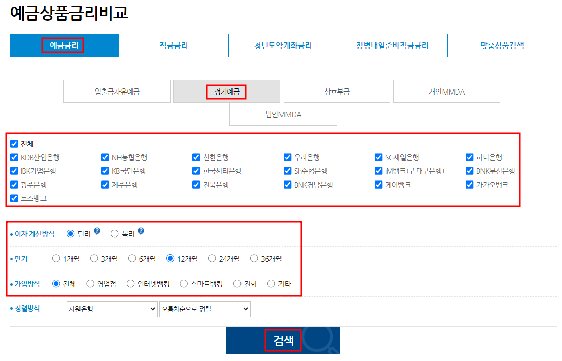Switch to the 청년도약계좌금리 tab
The image size is (562, 361).
[283, 46]
